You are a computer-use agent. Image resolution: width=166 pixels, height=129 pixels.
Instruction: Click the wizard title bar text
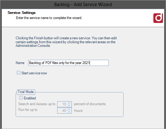[x=83, y=5]
